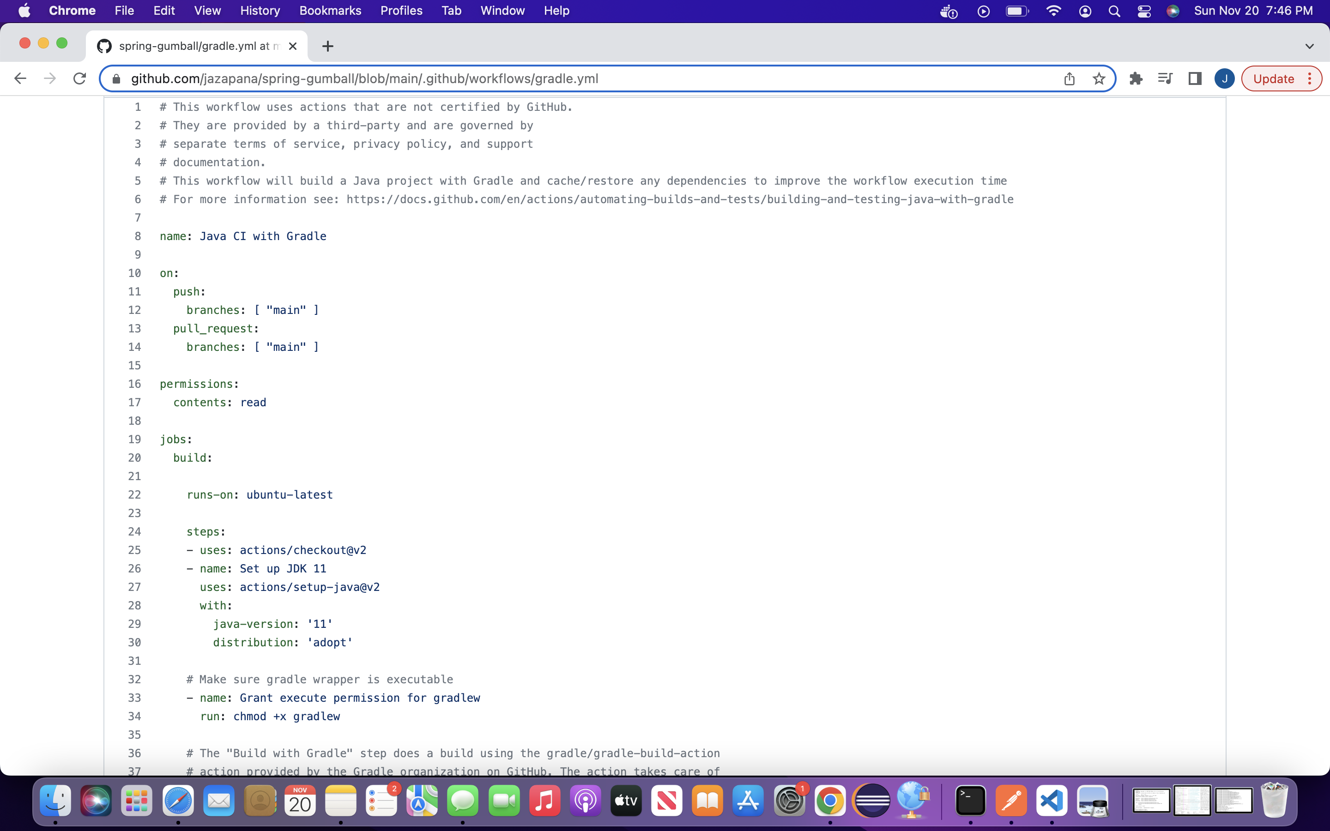Open Terminal from the Dock
Screen dimensions: 1330x831
971,801
